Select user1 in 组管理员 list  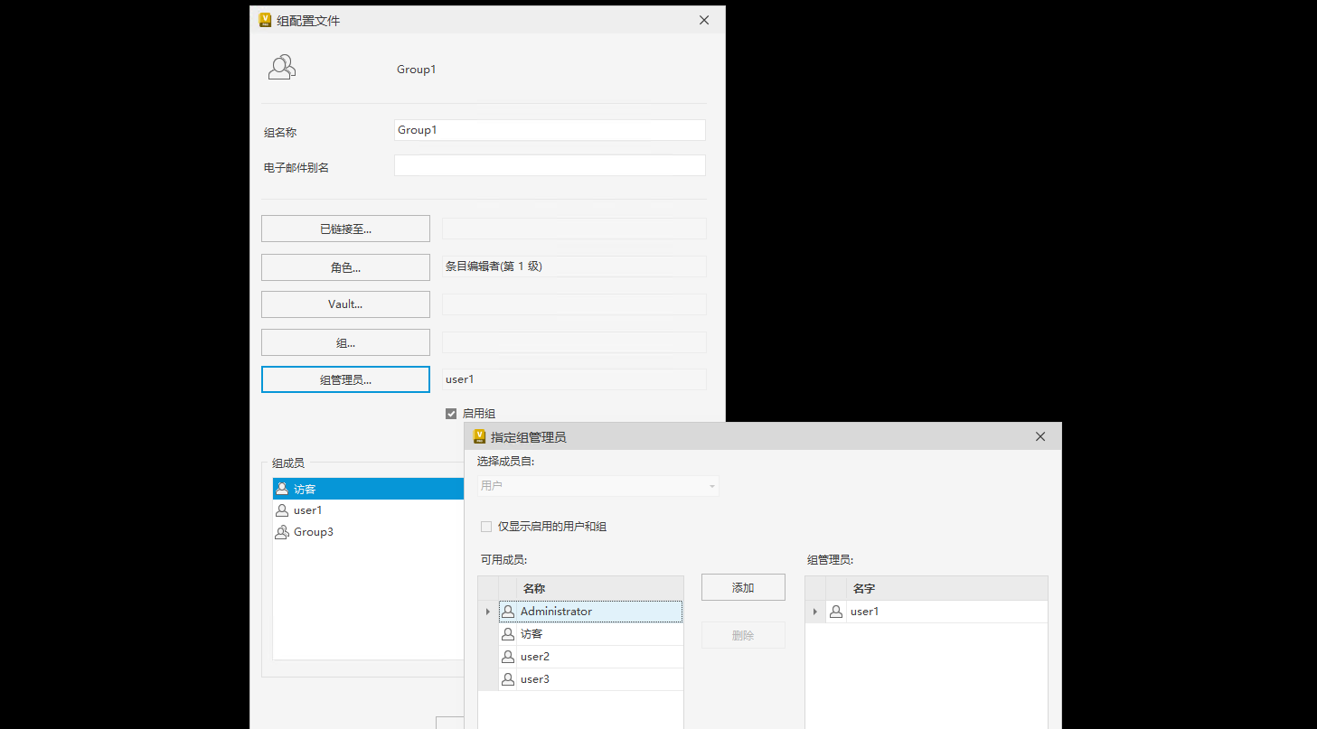click(937, 612)
